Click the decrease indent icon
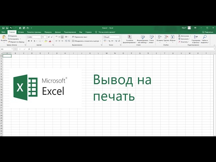Screen dimensions: 216x162 pos(66,41)
